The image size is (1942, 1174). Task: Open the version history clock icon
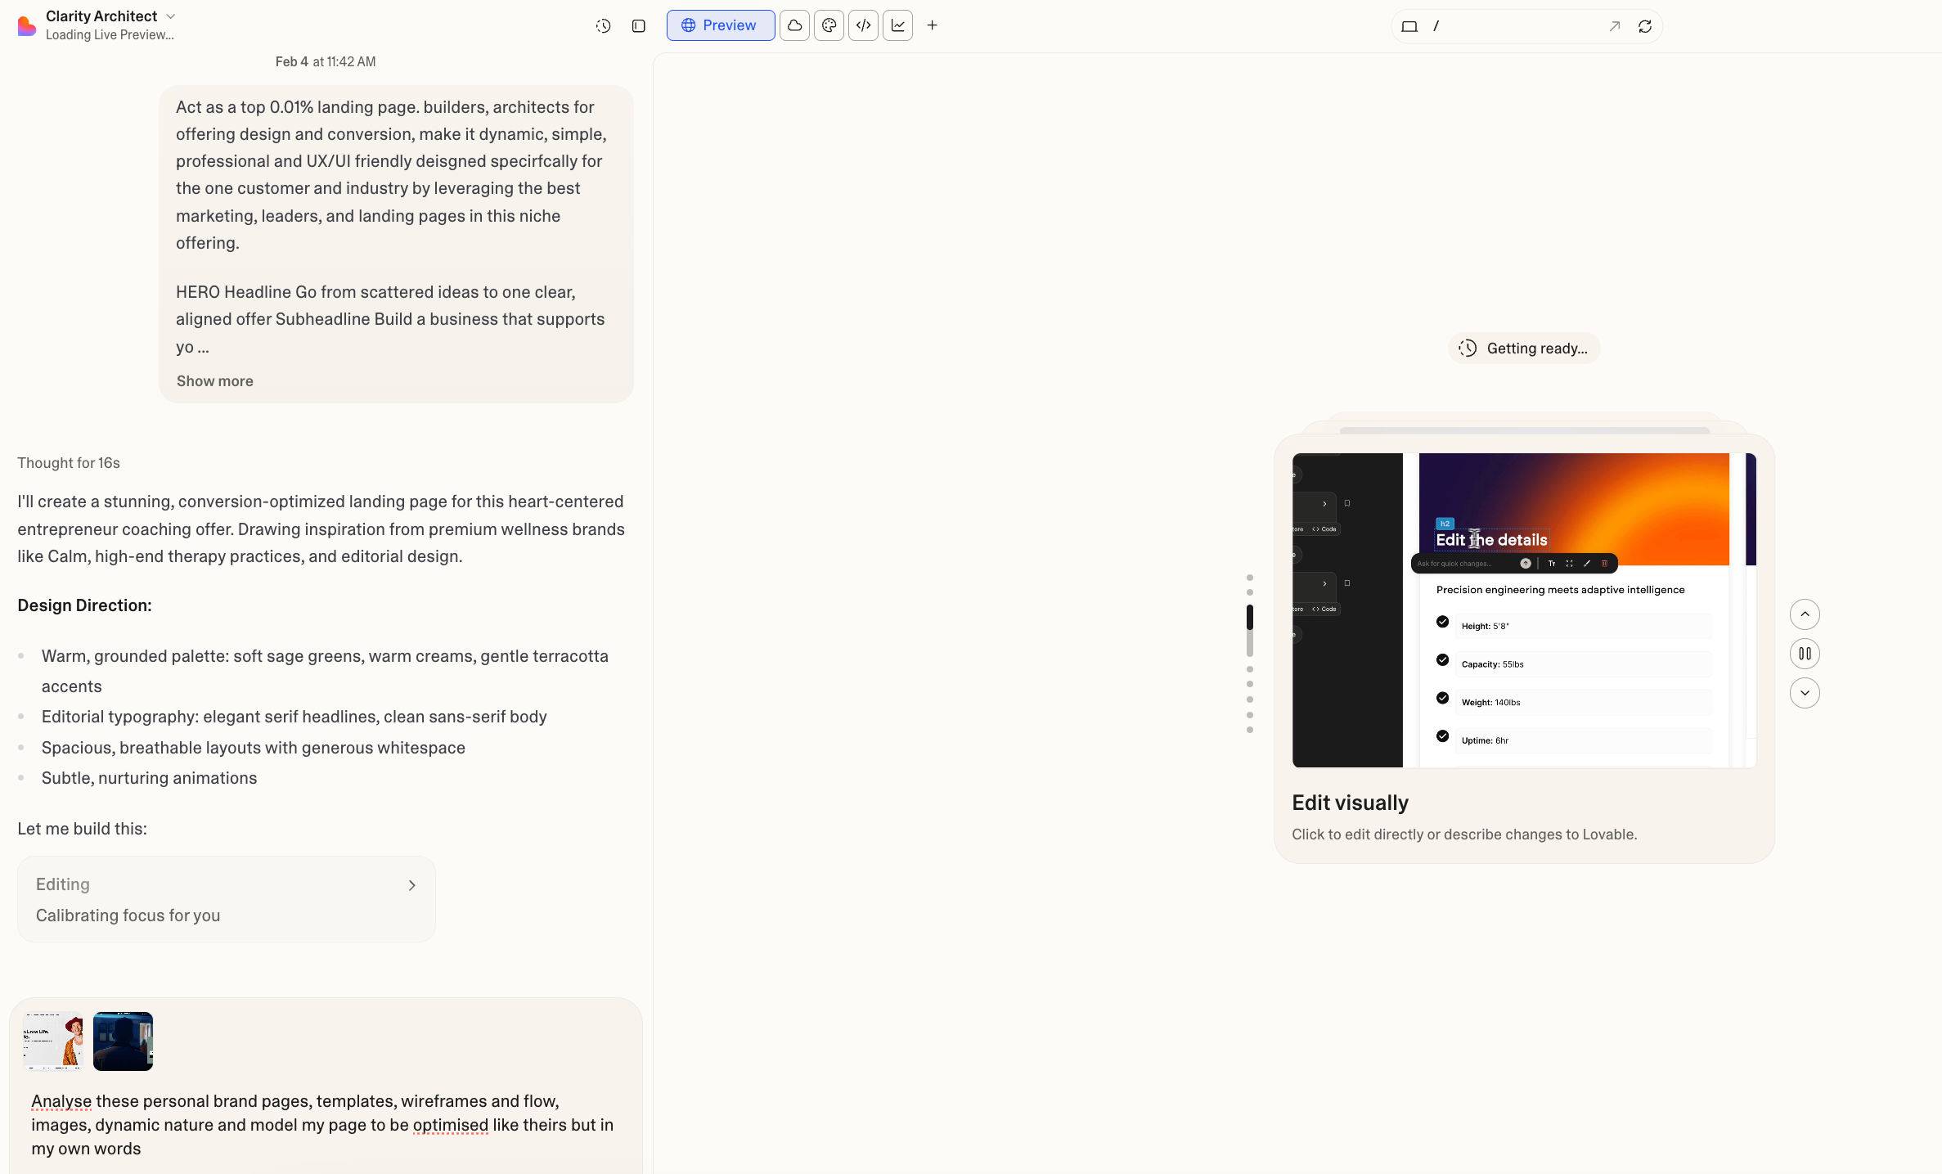tap(603, 26)
